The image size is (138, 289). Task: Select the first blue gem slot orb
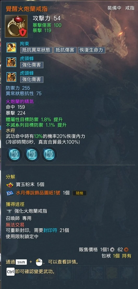pos(14,155)
